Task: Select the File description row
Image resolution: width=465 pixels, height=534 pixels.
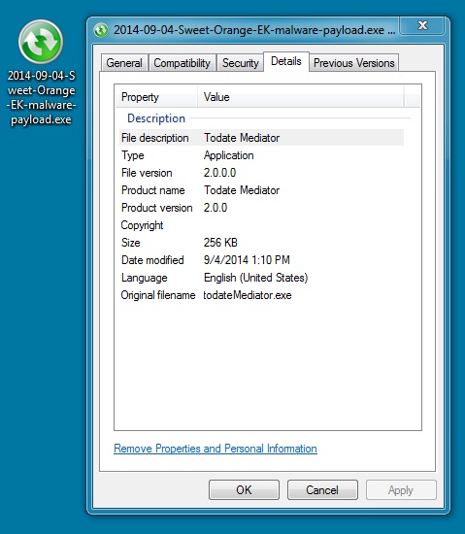Action: pos(261,138)
